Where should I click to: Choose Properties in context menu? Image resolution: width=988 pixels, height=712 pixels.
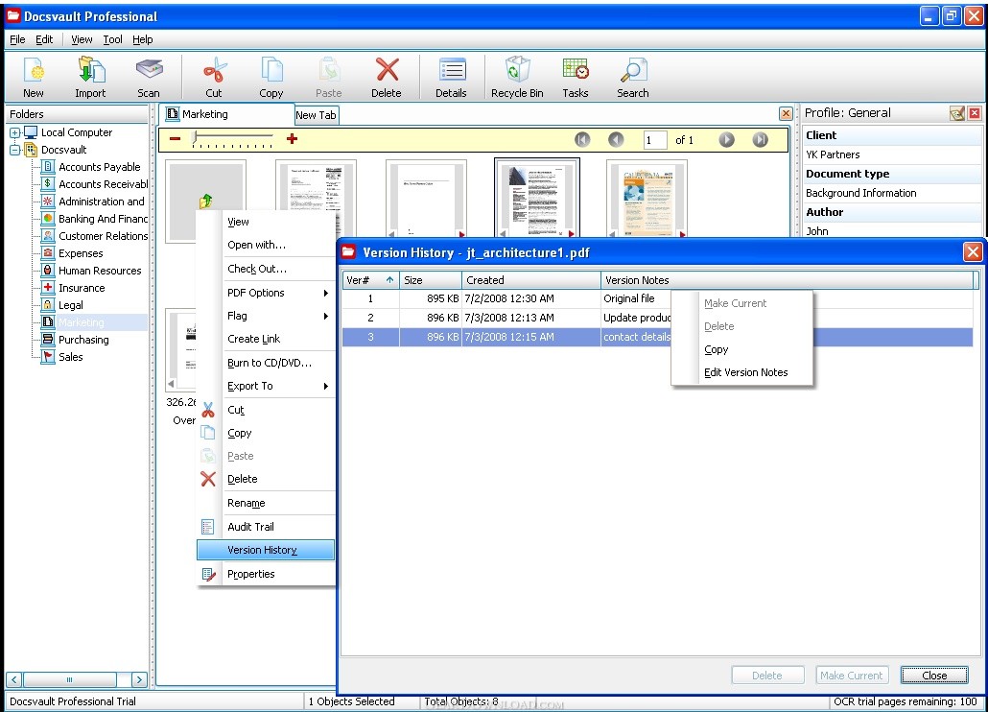tap(266, 574)
